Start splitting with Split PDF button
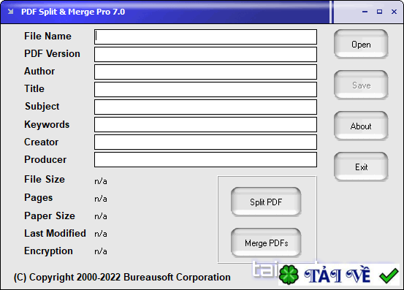Viewport: 404px width, 290px height. coord(266,202)
